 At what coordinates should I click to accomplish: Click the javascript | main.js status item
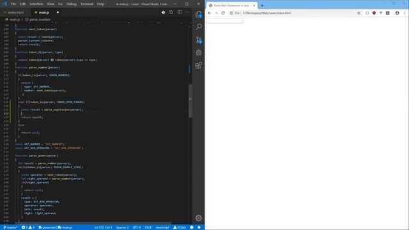[55, 227]
